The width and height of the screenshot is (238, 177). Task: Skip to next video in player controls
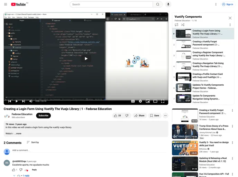click(24, 101)
